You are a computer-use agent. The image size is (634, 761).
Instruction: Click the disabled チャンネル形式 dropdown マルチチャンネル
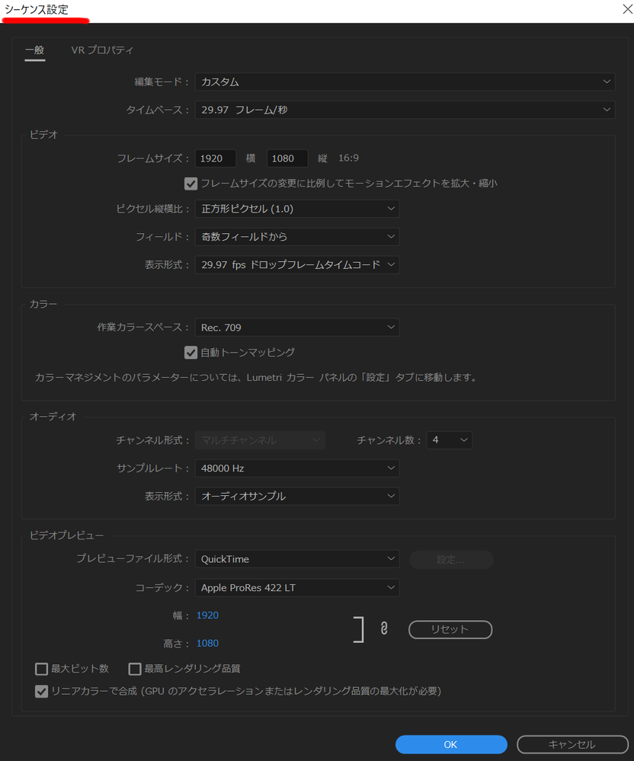(x=260, y=440)
